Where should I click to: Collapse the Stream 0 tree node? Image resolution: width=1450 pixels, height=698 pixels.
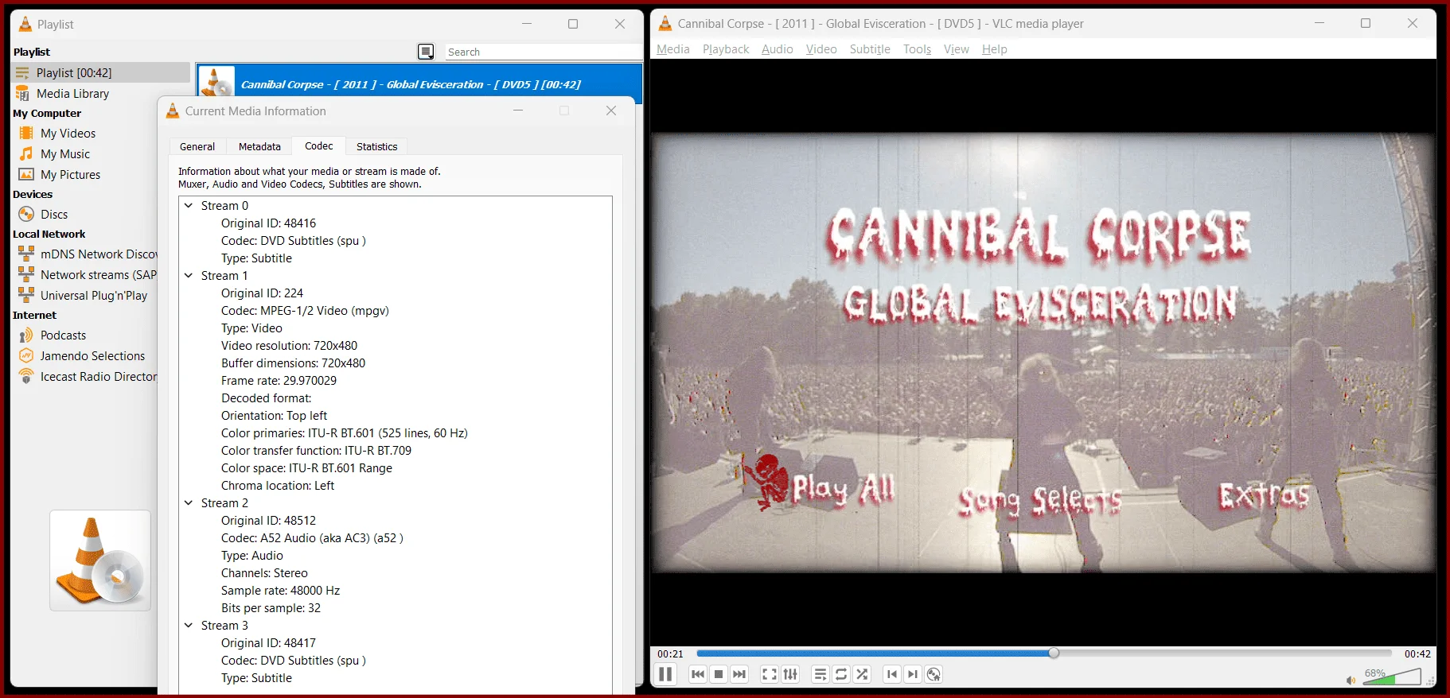point(189,205)
